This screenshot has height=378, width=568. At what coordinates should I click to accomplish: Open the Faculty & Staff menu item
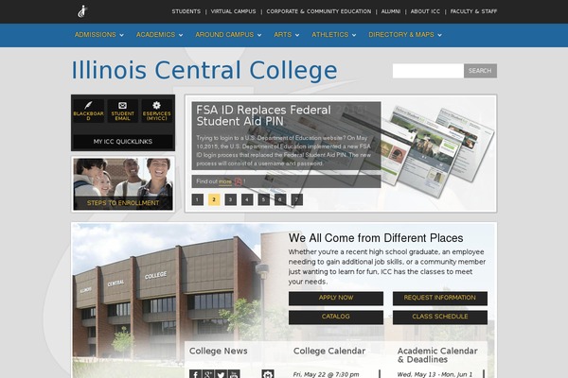pos(473,11)
